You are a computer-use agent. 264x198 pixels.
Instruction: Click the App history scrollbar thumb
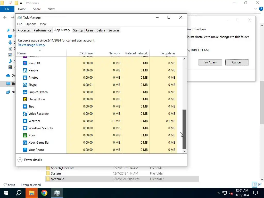point(184,129)
